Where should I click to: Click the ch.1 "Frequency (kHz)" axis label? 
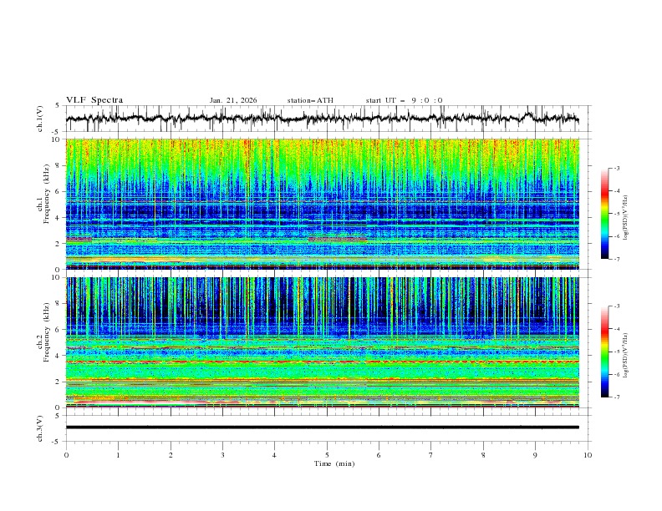(x=47, y=195)
